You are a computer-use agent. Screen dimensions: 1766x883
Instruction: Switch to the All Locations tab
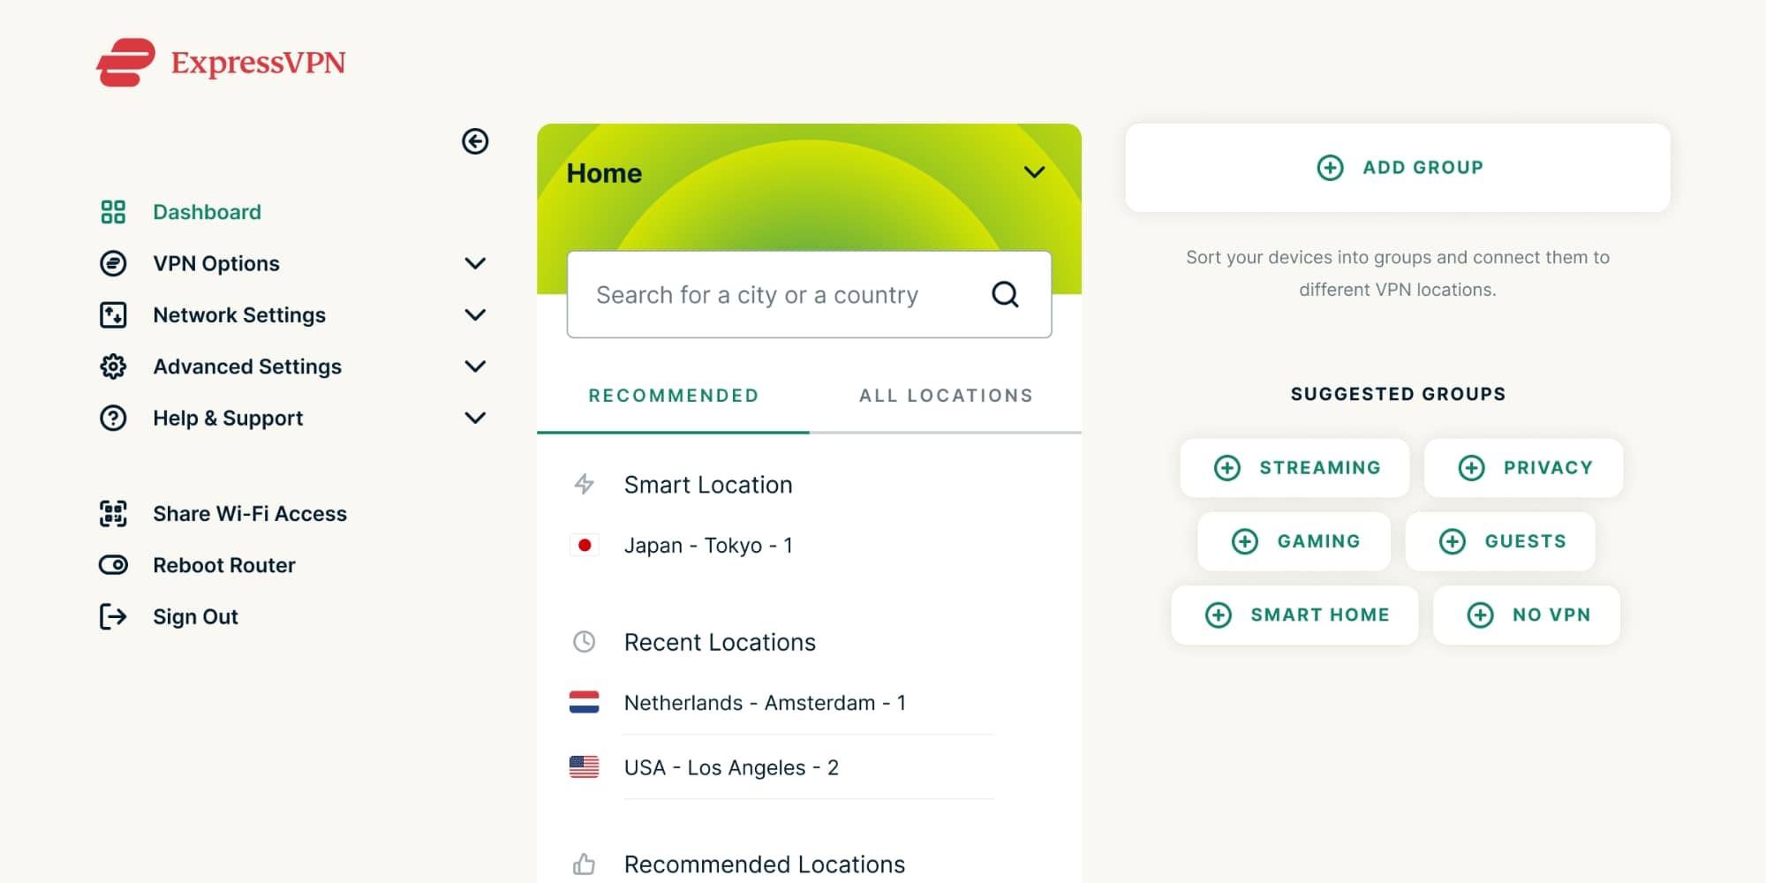(x=945, y=396)
